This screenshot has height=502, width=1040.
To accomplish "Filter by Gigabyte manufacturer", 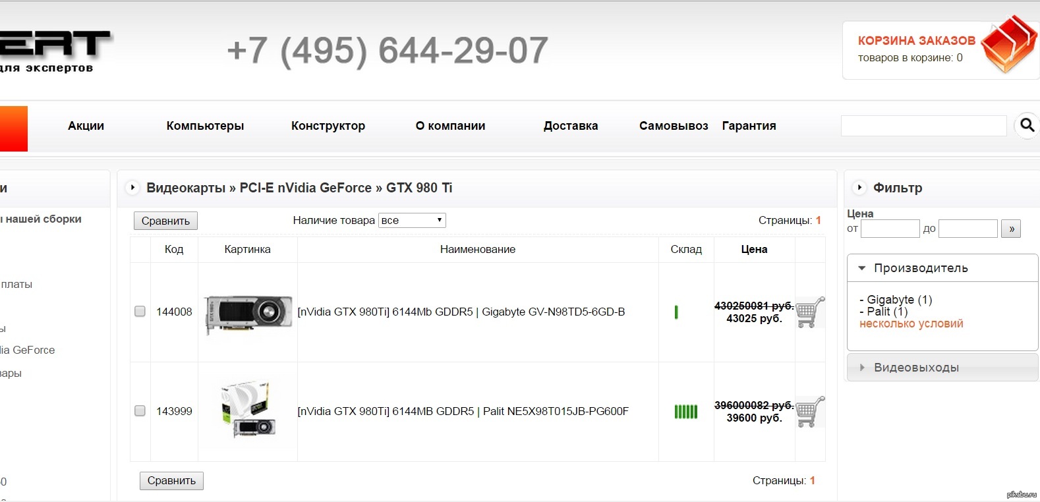I will [x=896, y=300].
